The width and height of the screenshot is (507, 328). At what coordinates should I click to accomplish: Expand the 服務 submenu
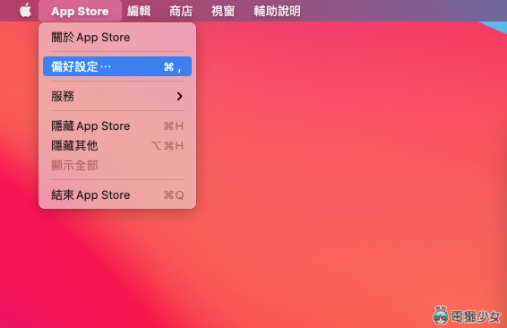pos(117,96)
